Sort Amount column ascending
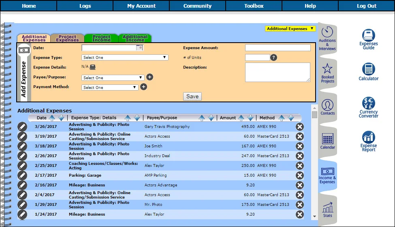 tap(241, 118)
